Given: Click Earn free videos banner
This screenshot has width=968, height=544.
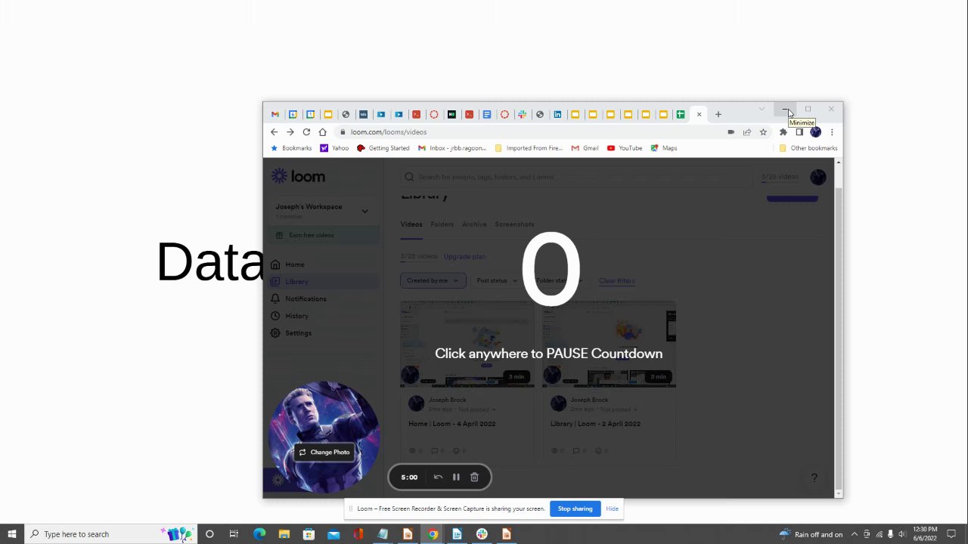Looking at the screenshot, I should coord(323,235).
